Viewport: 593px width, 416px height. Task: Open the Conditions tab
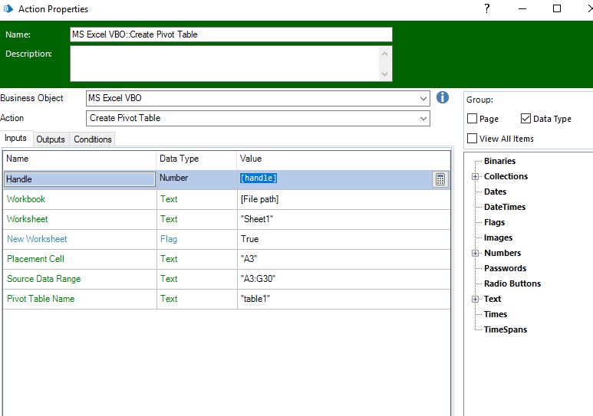93,139
